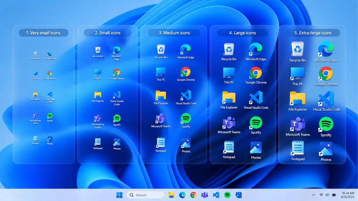Viewport: 358px width, 201px height.
Task: Select File Explorer in the Large icons panel
Action: [229, 100]
